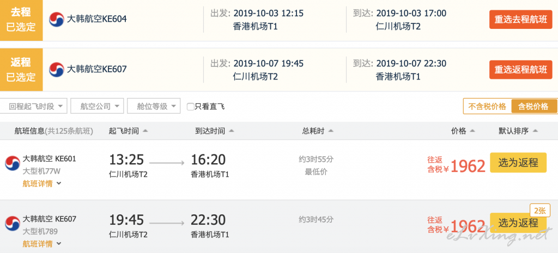Image resolution: width=558 pixels, height=253 pixels.
Task: Check the 只看直飞 checkbox
Action: [x=191, y=107]
